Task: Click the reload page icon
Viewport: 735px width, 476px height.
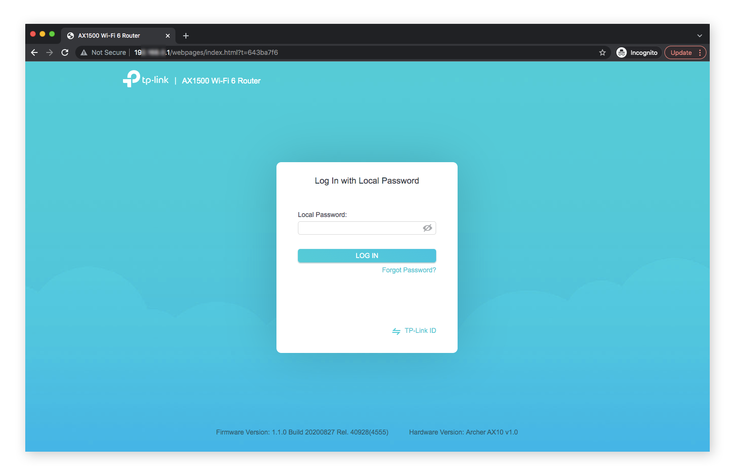Action: (x=65, y=52)
